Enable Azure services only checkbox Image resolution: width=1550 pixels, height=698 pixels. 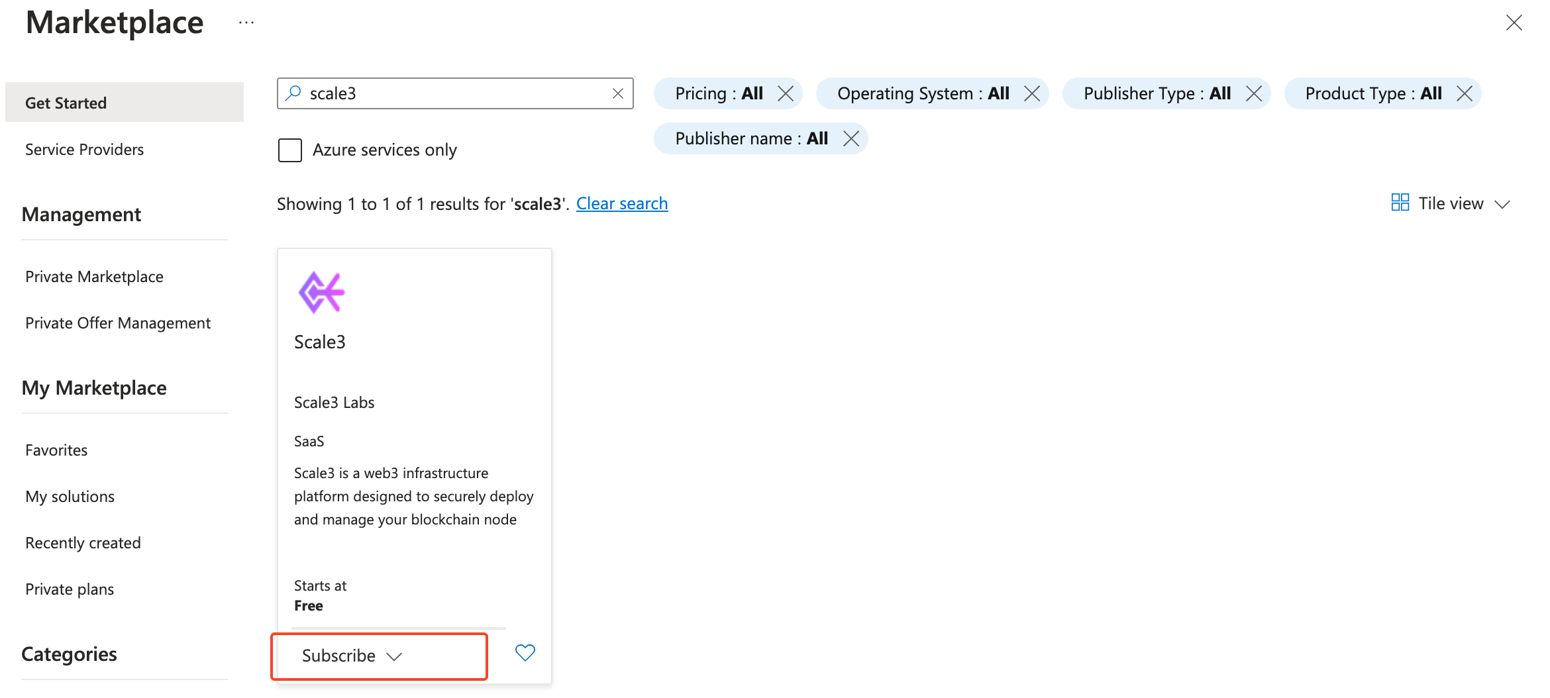pos(290,150)
